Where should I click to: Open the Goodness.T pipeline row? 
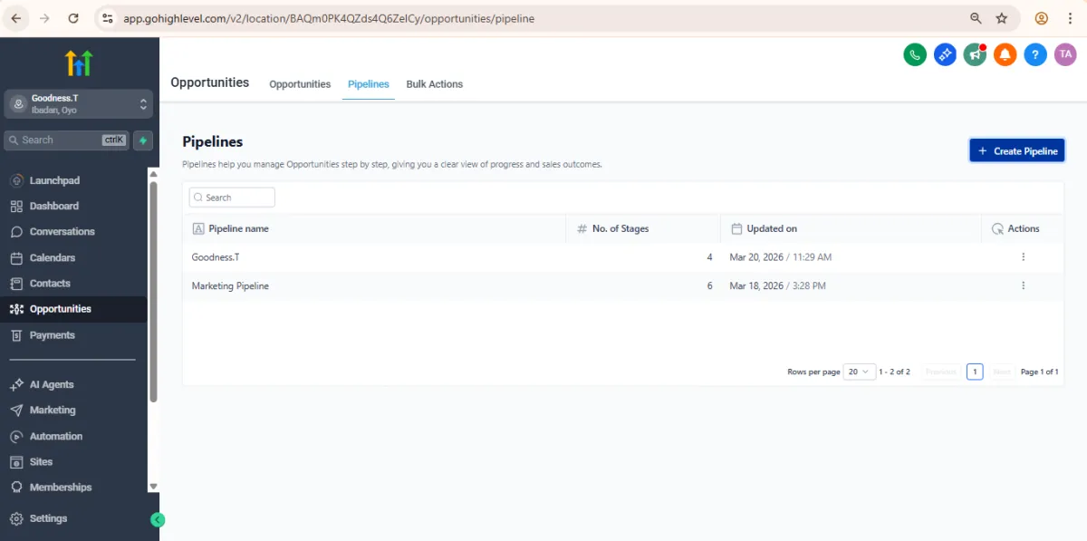pyautogui.click(x=623, y=257)
